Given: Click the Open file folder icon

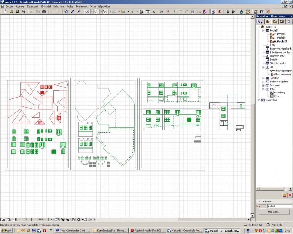Looking at the screenshot, I should click(11, 11).
